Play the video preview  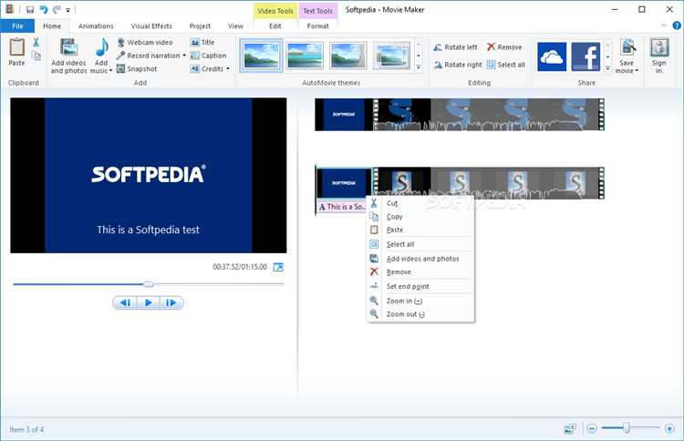coord(149,303)
